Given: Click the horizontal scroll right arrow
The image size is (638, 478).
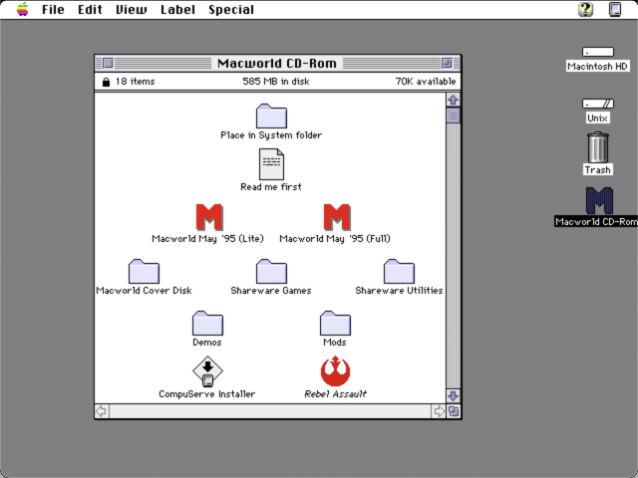Looking at the screenshot, I should [439, 411].
